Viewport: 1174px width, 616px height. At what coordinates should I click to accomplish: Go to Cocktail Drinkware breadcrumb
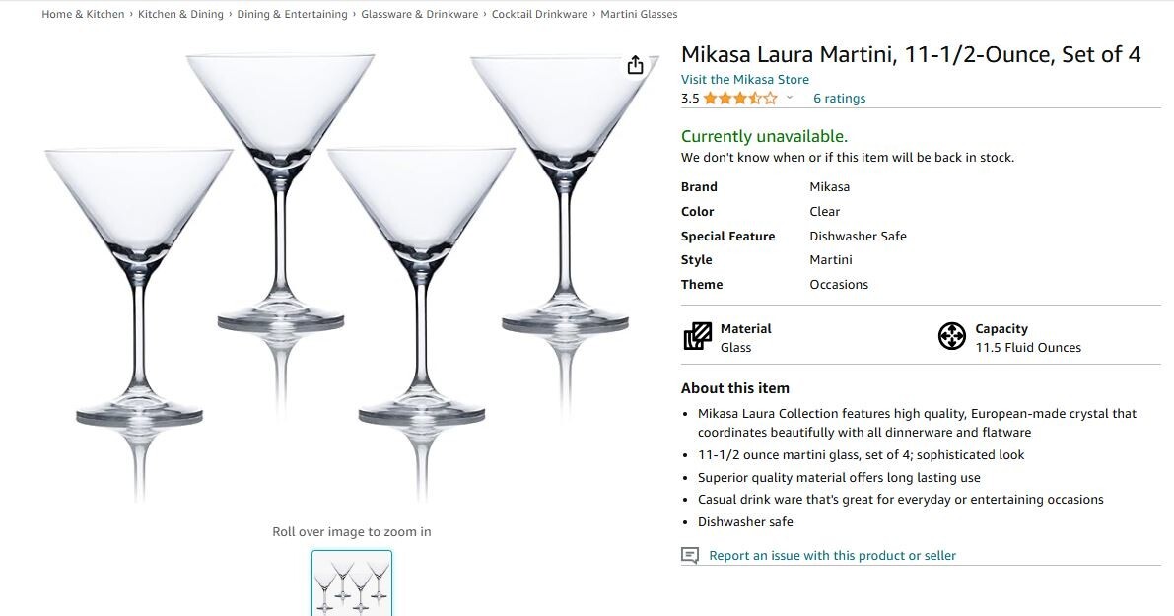[540, 14]
